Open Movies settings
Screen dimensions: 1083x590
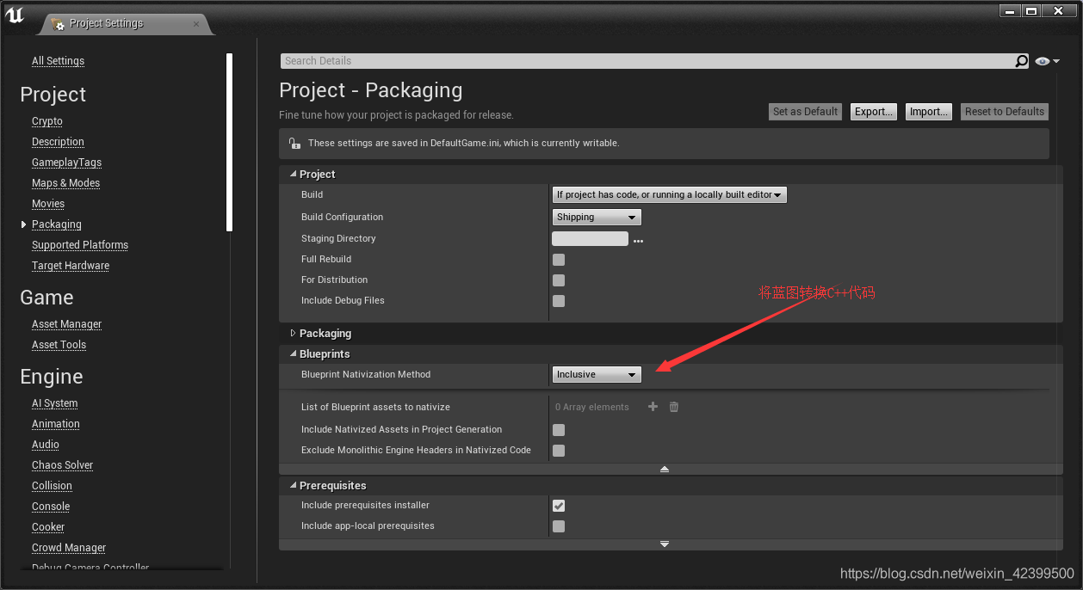pyautogui.click(x=48, y=204)
